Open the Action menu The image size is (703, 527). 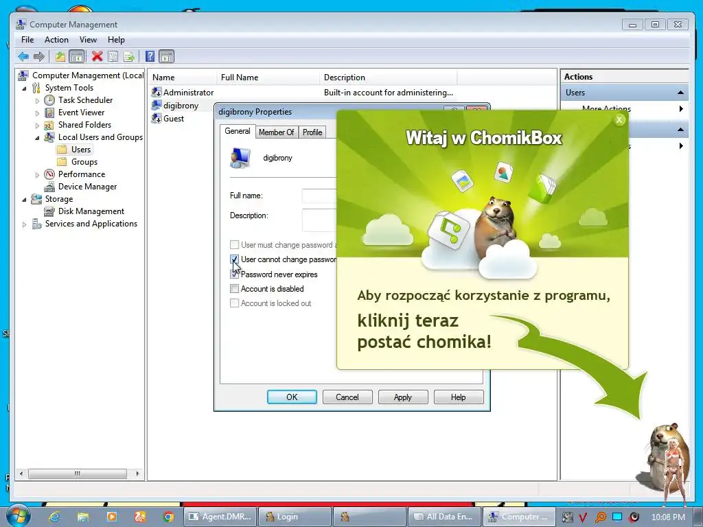point(56,40)
